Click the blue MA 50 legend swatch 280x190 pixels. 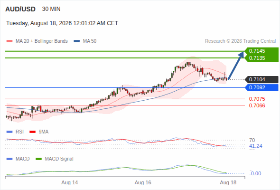[77, 41]
